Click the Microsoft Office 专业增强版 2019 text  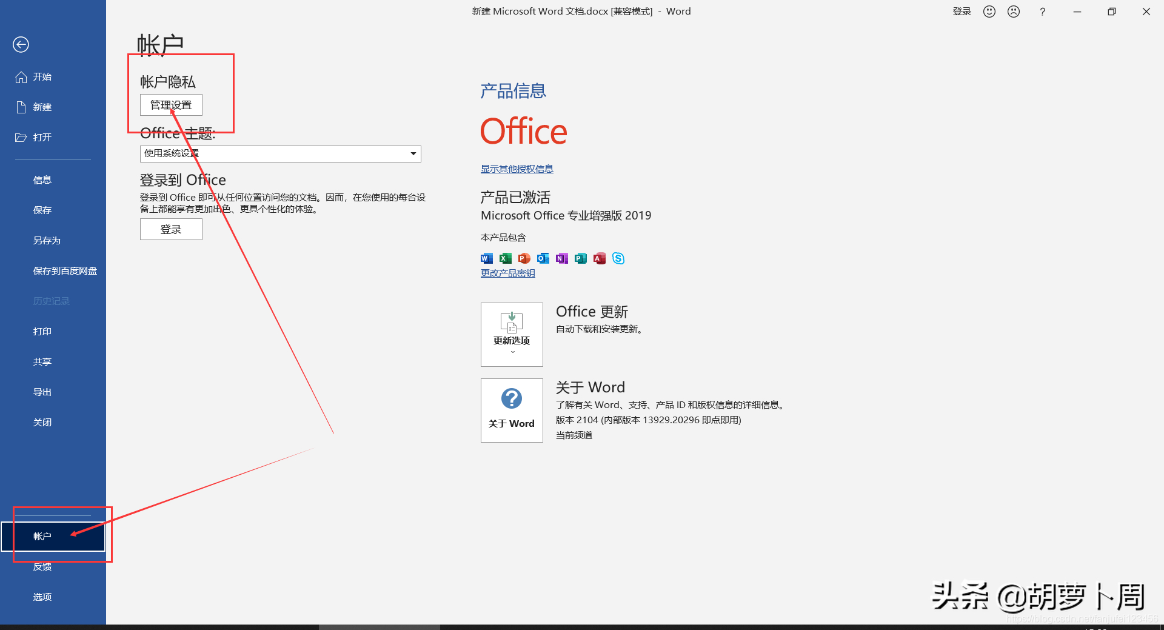[x=566, y=215]
